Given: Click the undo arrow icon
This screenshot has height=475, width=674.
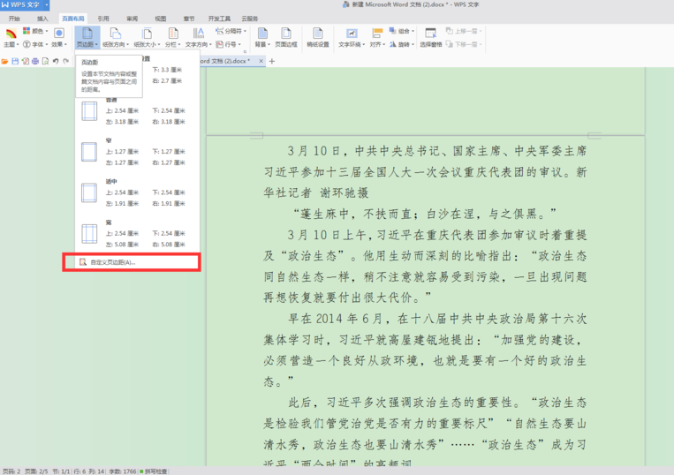Looking at the screenshot, I should point(56,62).
